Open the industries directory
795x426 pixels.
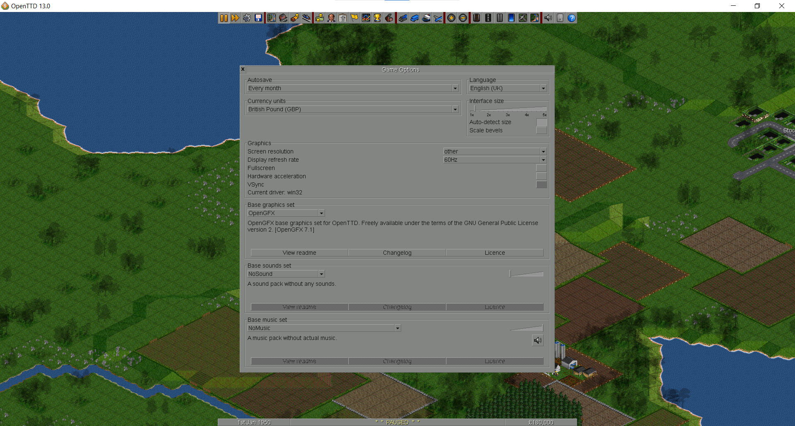tap(389, 18)
